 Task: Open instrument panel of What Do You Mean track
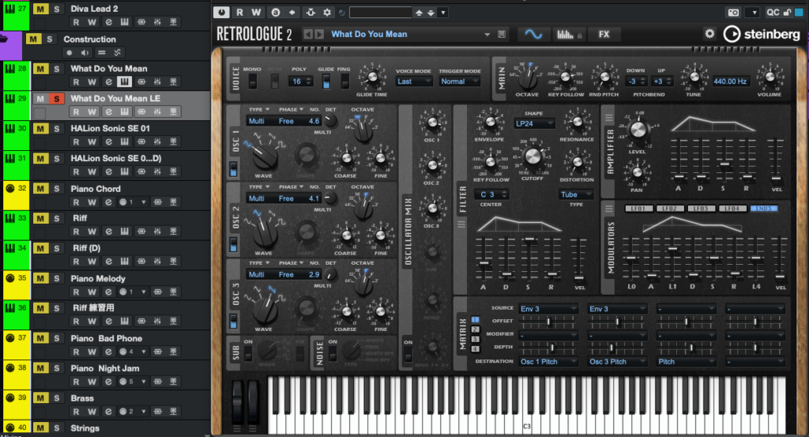click(124, 81)
